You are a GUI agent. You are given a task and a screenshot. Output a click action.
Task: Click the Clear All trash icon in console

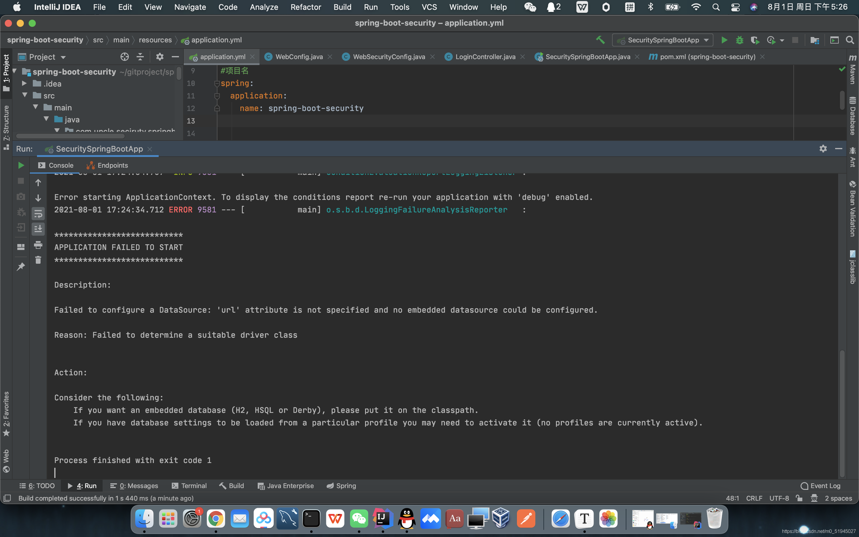(x=38, y=260)
